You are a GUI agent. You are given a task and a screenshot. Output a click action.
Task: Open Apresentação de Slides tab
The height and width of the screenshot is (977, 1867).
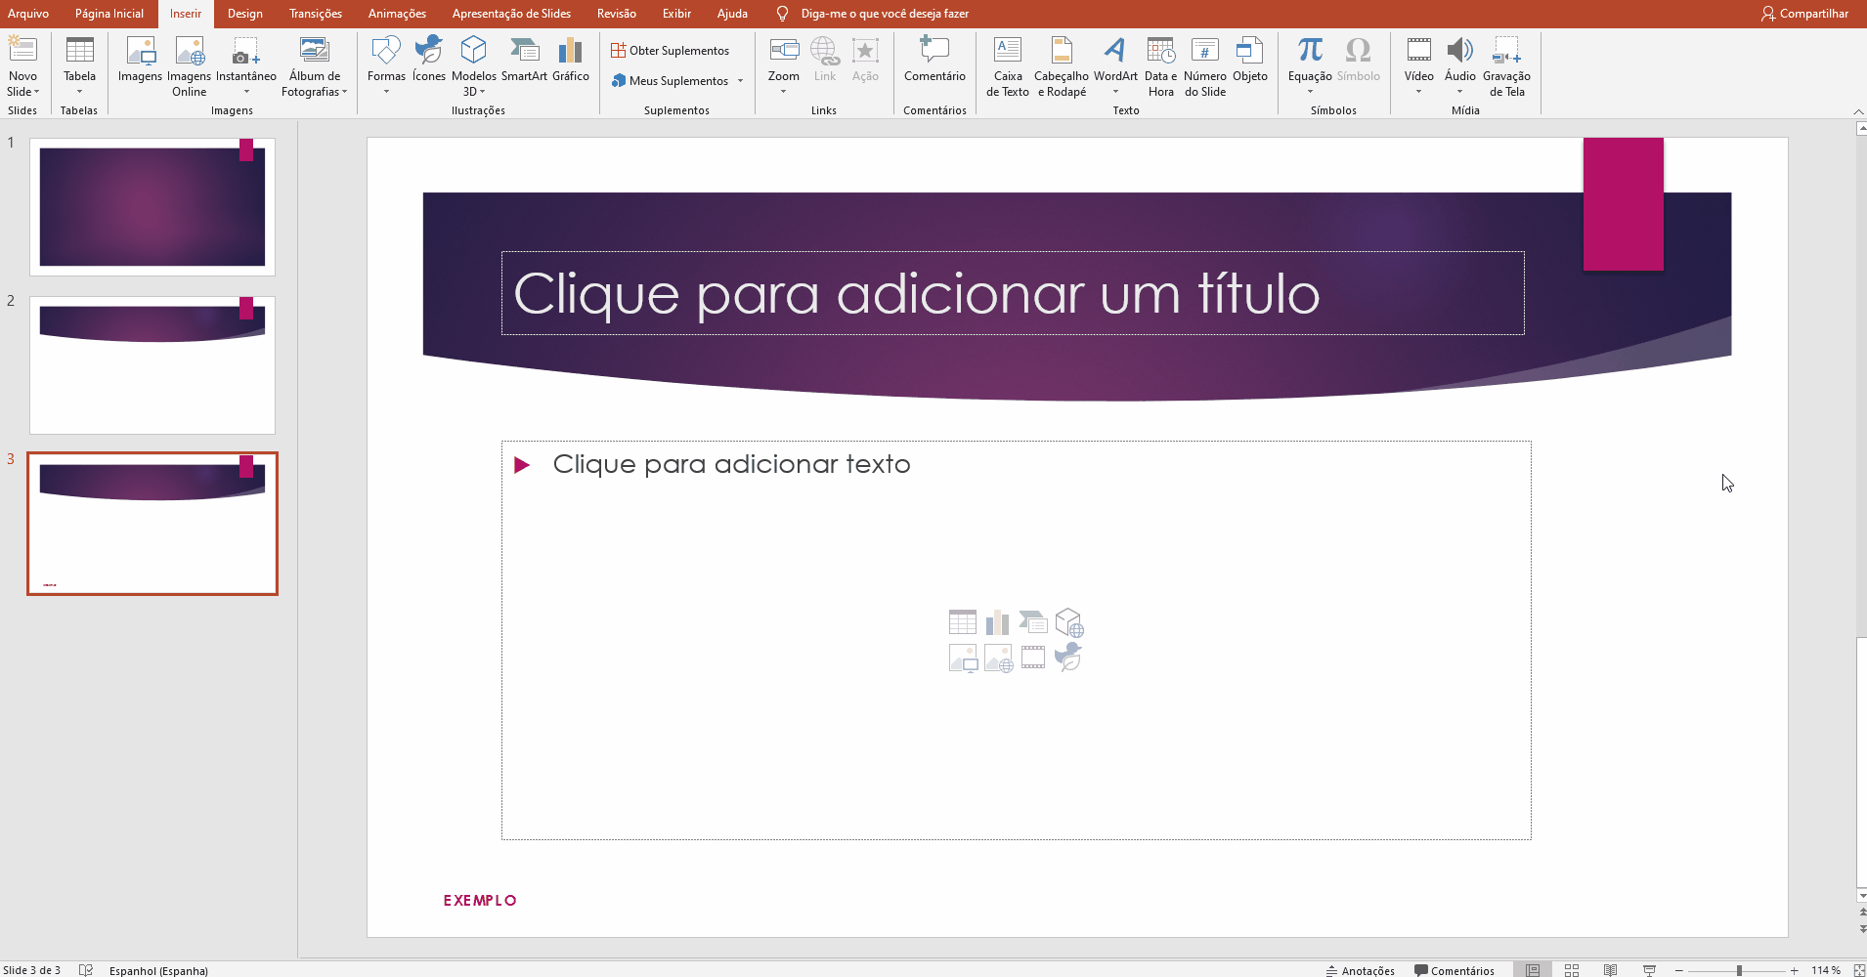pos(511,14)
